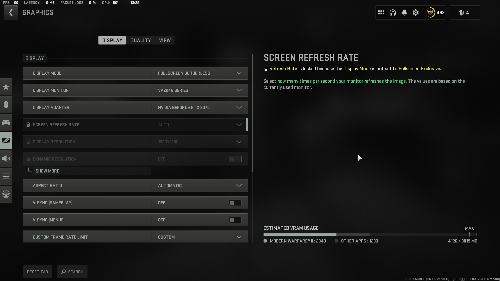
Task: Open Mouse settings in the sidebar
Action: click(x=6, y=105)
